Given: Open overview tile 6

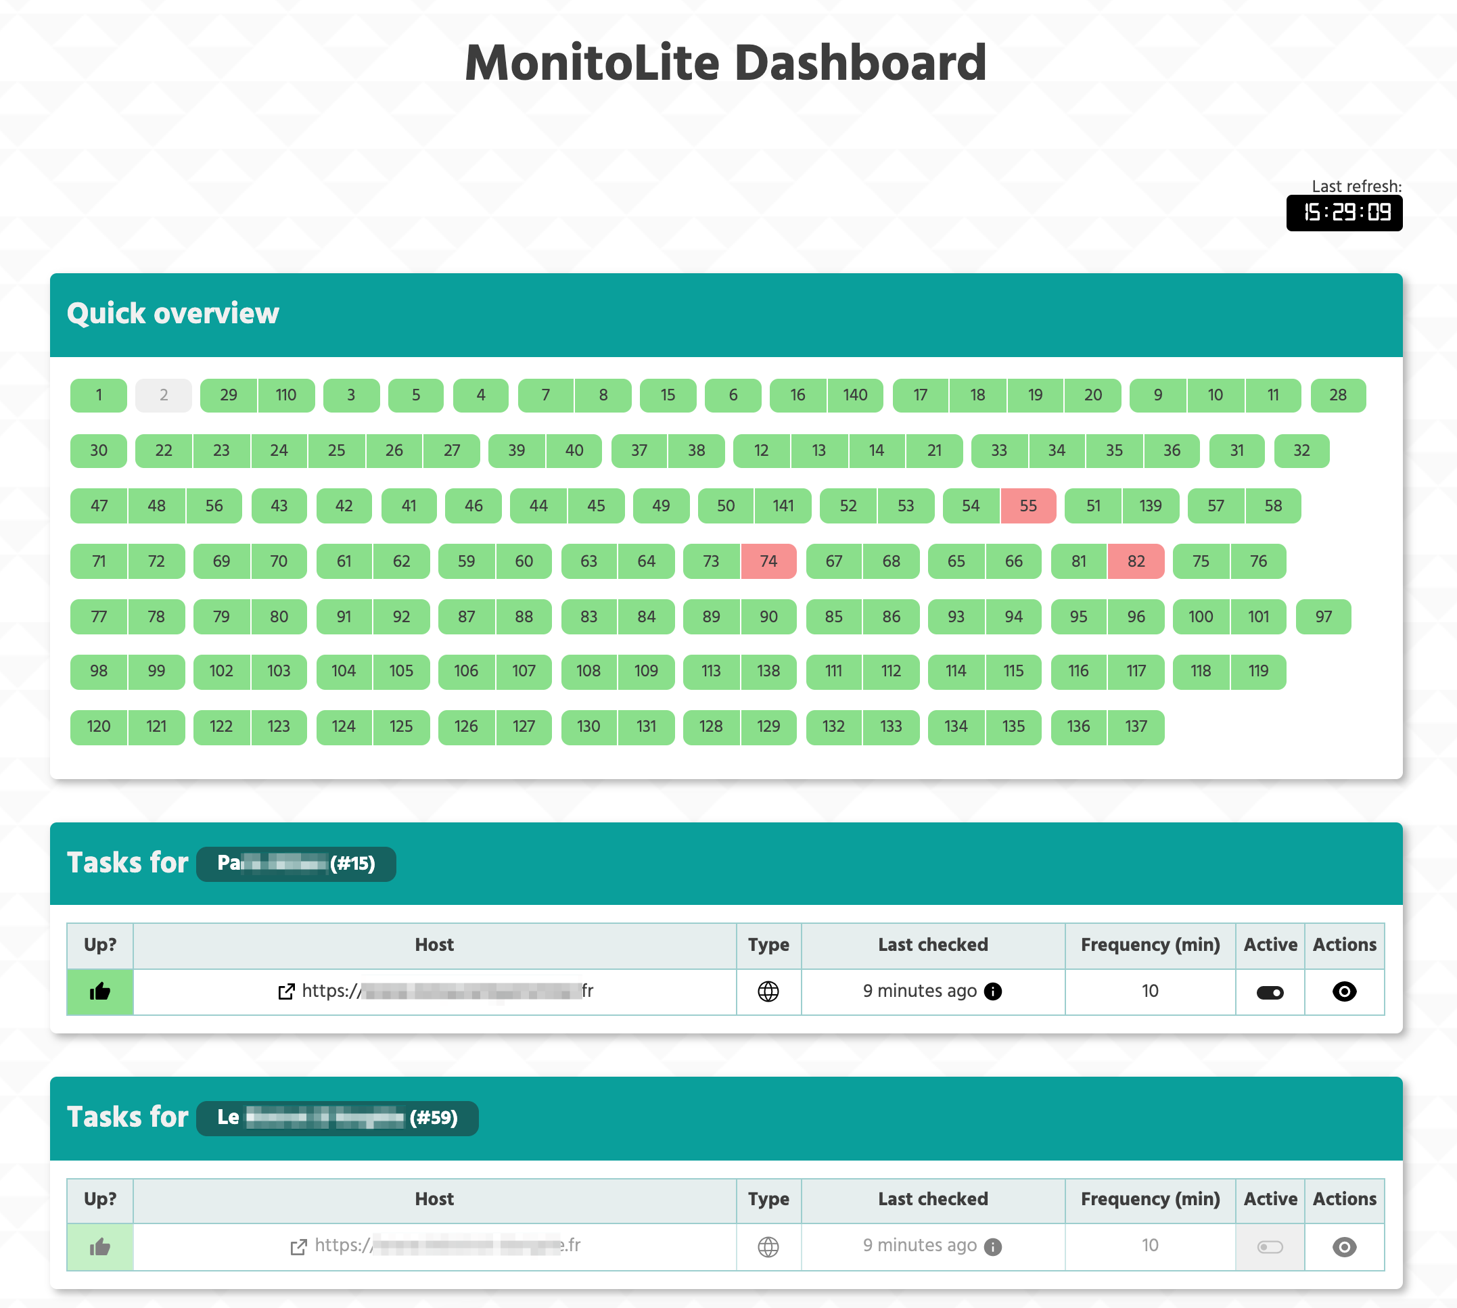Looking at the screenshot, I should (733, 395).
